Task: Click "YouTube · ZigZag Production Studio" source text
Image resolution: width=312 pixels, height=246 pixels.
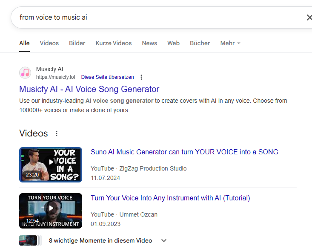Action: [138, 168]
